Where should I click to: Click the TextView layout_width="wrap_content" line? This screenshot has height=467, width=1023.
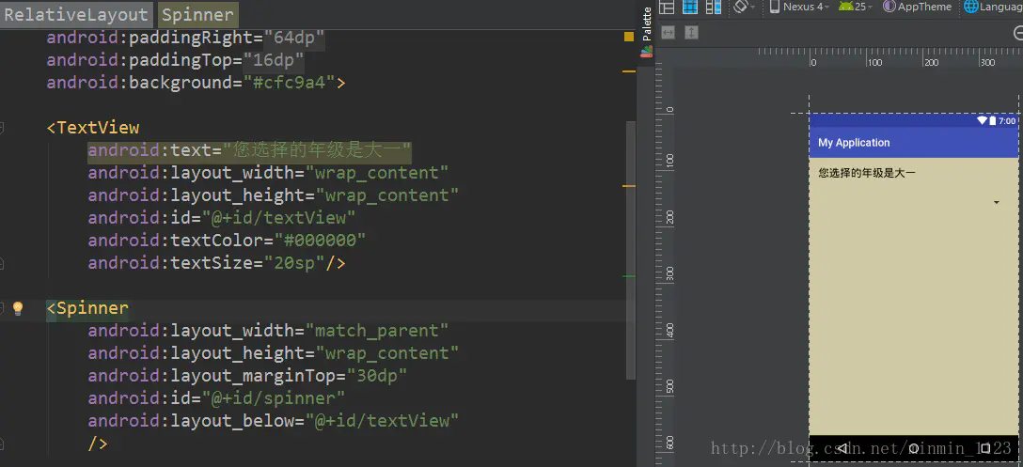(x=268, y=173)
